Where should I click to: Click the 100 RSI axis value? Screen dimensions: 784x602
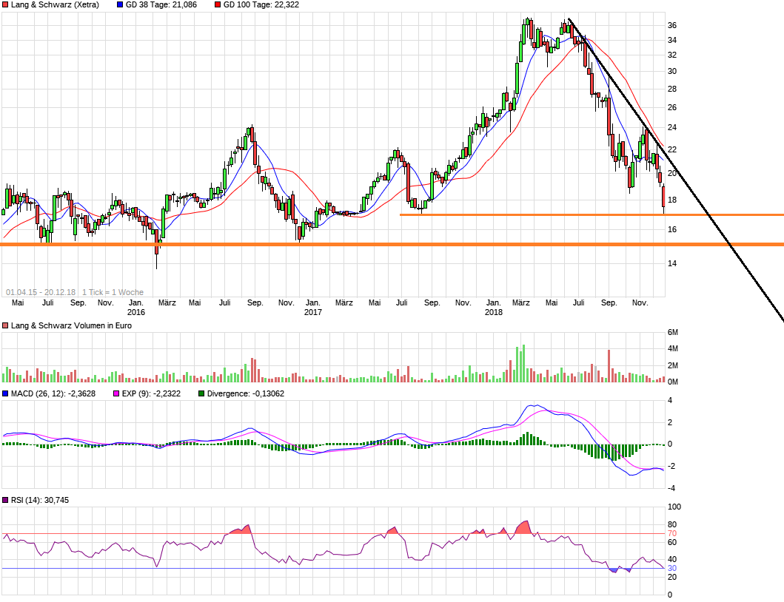(674, 507)
